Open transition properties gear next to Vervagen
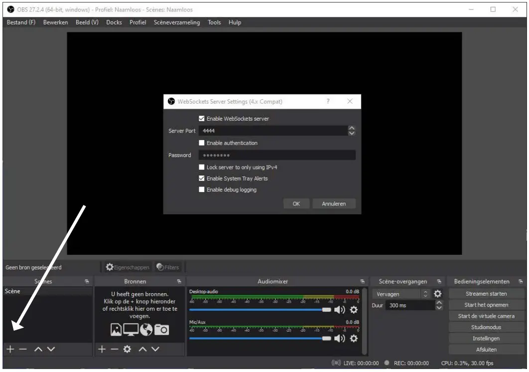The image size is (529, 372). tap(437, 294)
